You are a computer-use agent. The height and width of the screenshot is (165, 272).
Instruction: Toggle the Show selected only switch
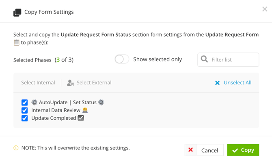pyautogui.click(x=122, y=59)
